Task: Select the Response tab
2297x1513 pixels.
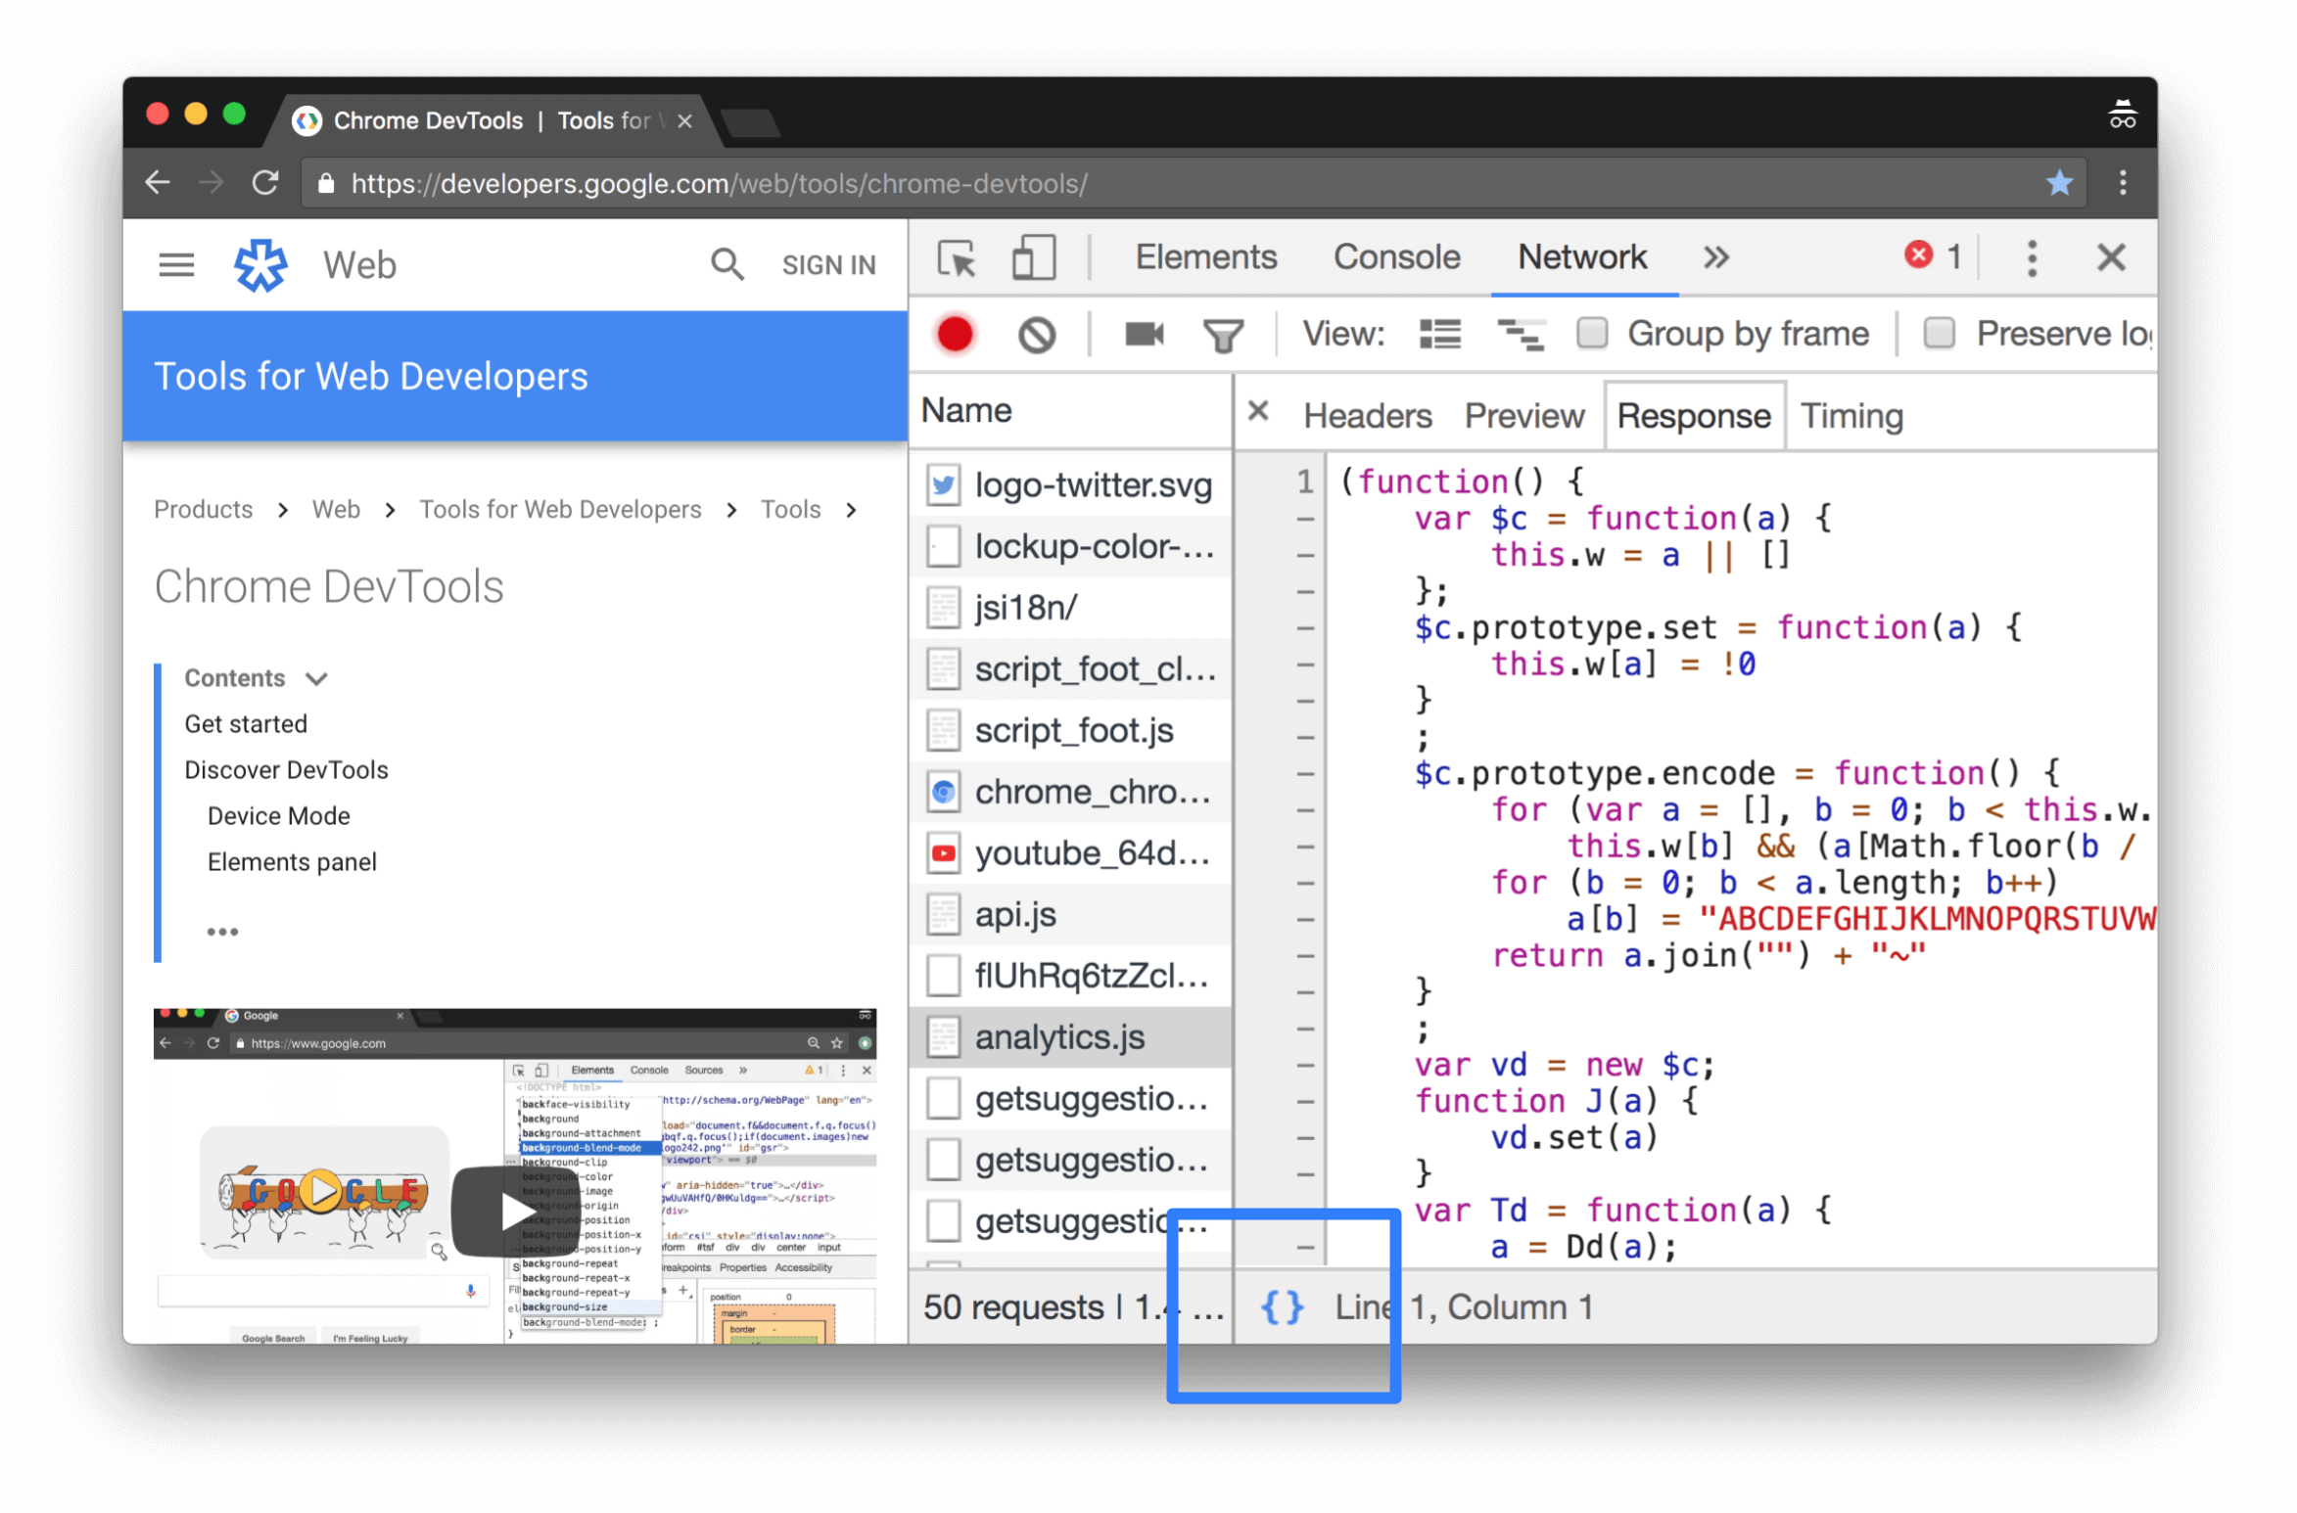Action: point(1691,414)
